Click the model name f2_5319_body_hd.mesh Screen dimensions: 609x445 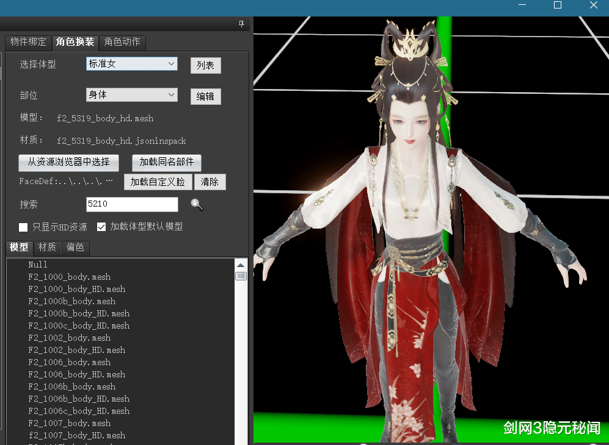pos(105,119)
